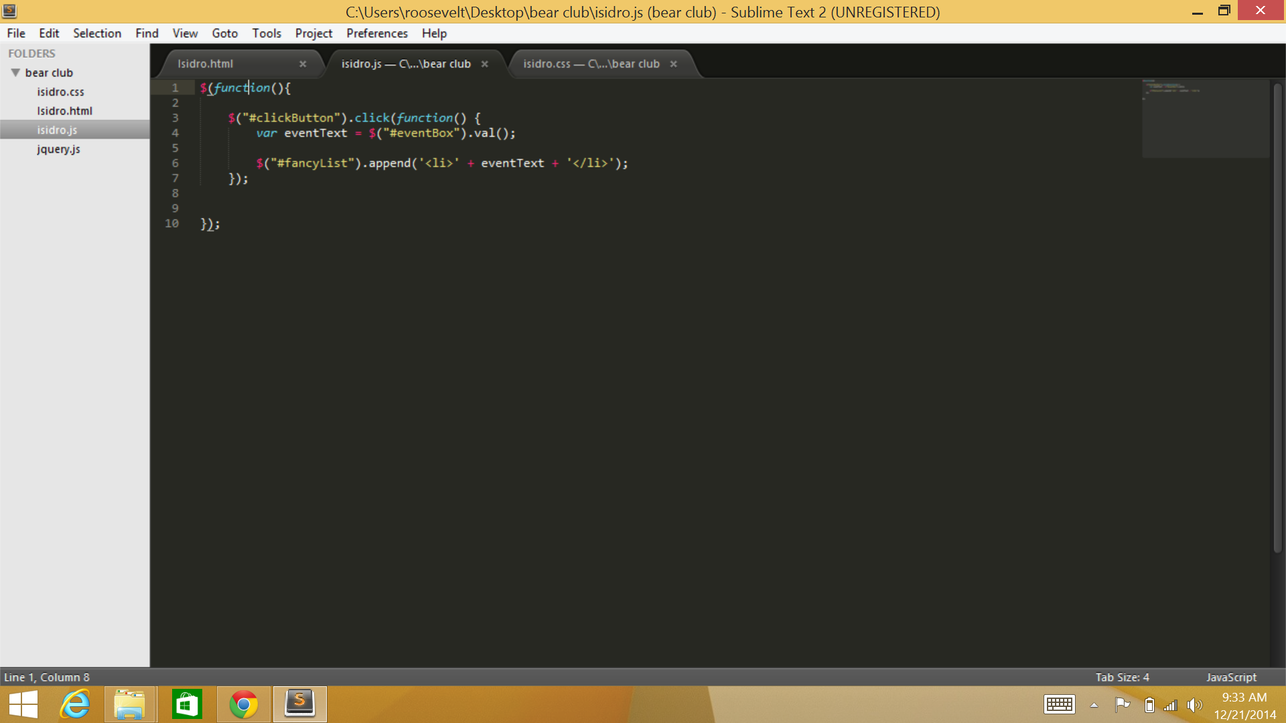This screenshot has width=1286, height=723.
Task: Launch Windows Store from the taskbar
Action: [x=187, y=704]
